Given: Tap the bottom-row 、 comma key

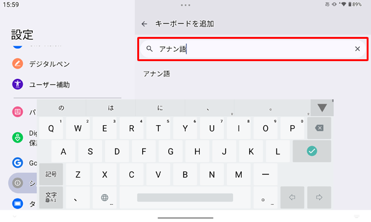Looking at the screenshot, I should (78, 197).
